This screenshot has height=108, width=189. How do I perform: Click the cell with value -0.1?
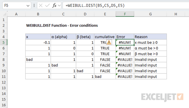38,42
